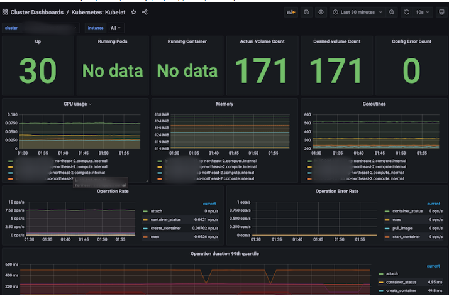Click the dashboards grid icon

5,13
